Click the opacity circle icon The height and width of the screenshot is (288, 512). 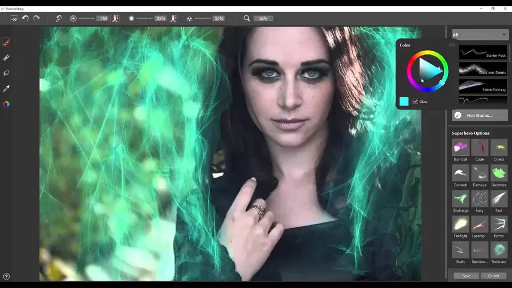(131, 18)
